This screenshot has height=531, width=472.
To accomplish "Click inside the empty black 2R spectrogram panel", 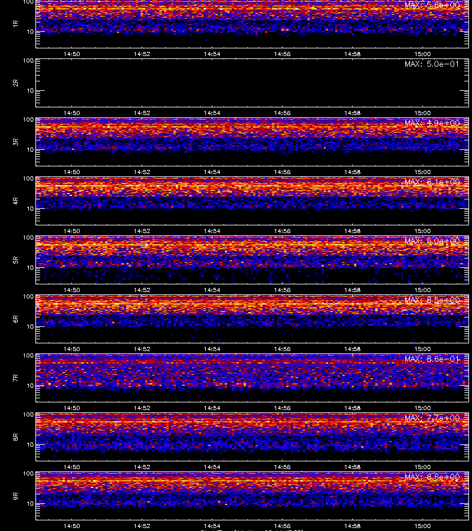I will point(253,83).
